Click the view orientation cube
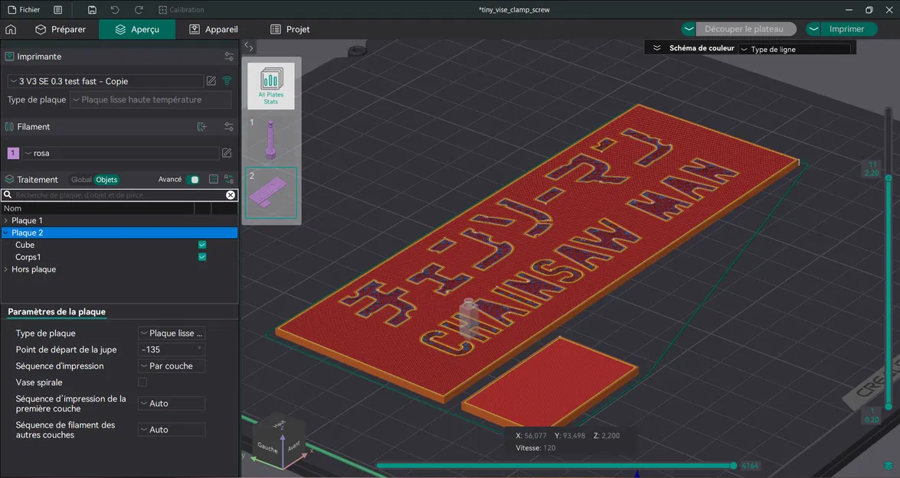Viewport: 900px width, 478px height. point(280,440)
